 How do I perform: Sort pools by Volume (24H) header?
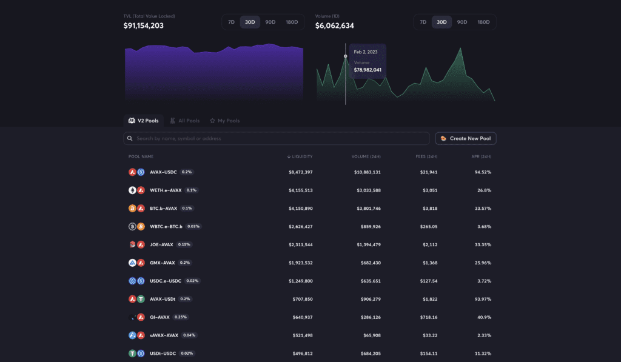pyautogui.click(x=366, y=156)
